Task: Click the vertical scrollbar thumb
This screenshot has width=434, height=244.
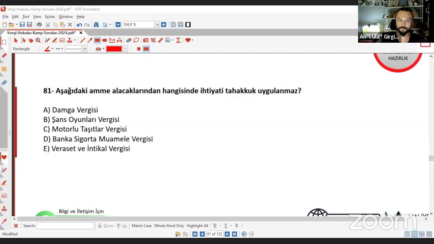Action: (431, 158)
